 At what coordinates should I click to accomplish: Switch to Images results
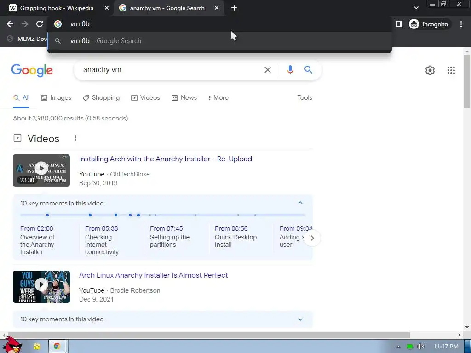click(56, 97)
